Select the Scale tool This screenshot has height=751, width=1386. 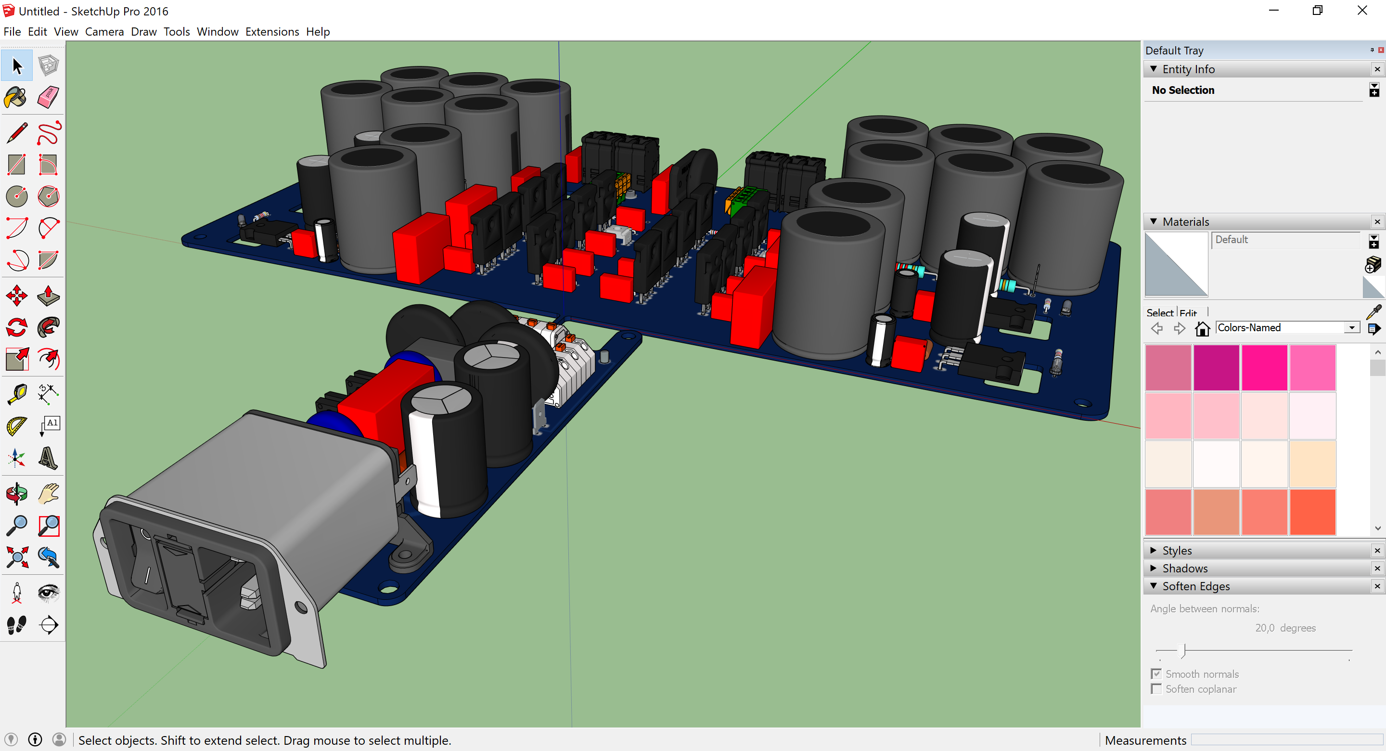[17, 359]
